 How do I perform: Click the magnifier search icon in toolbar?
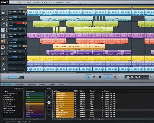[24, 2]
